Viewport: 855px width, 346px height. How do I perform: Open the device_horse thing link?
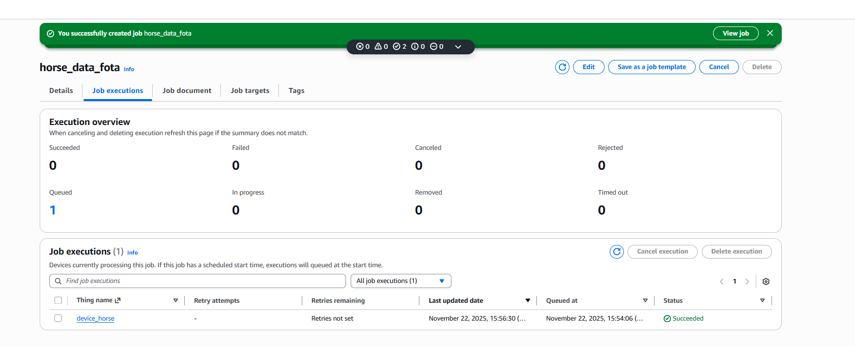point(95,319)
